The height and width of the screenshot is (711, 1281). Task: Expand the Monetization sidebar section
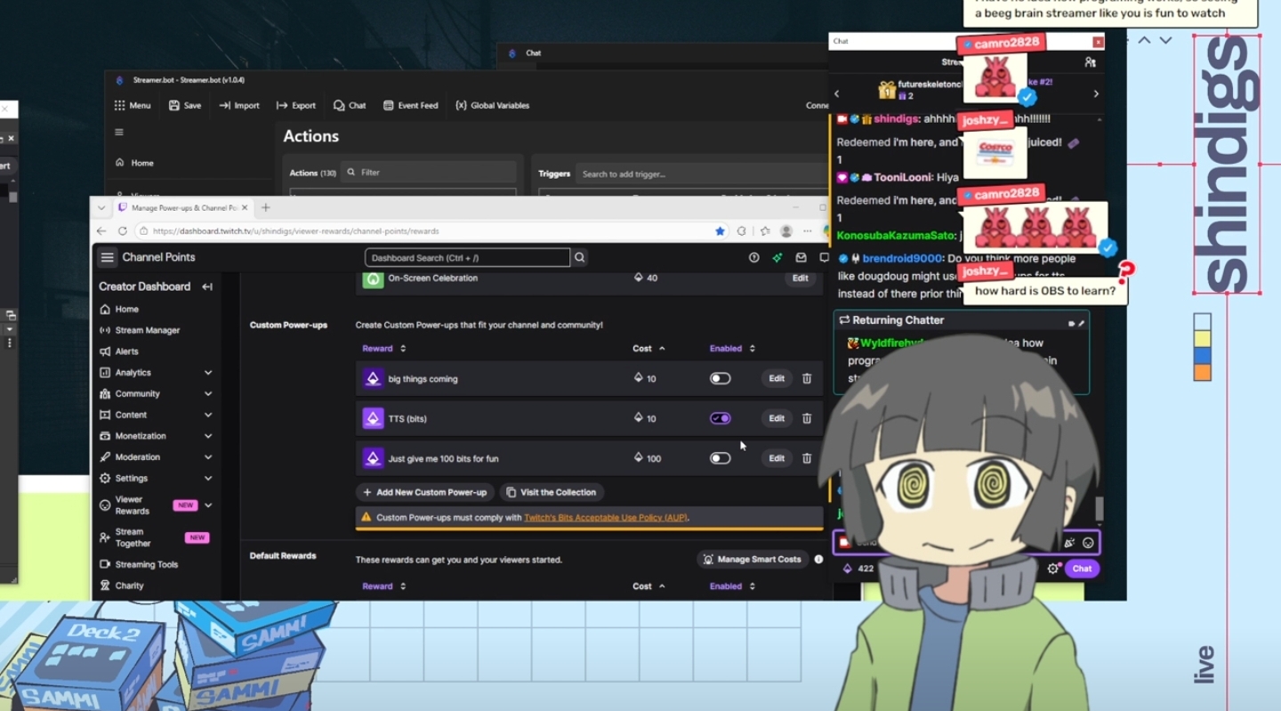pos(208,436)
